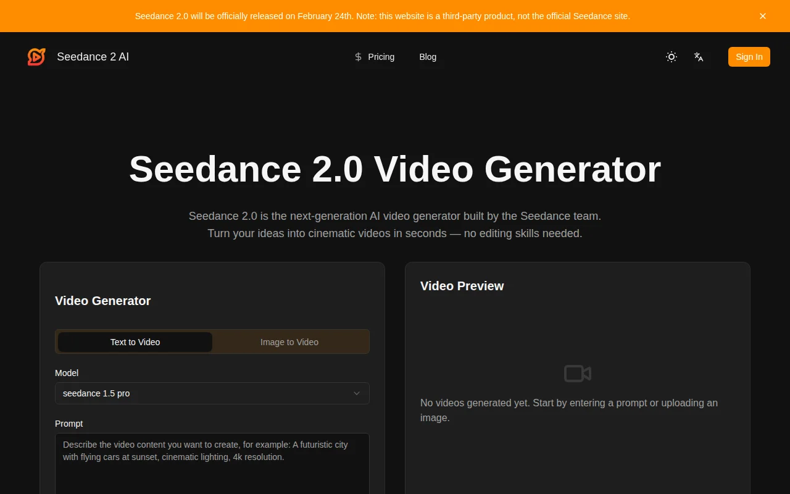The image size is (790, 494).
Task: Go to the Blog page
Action: (x=428, y=57)
